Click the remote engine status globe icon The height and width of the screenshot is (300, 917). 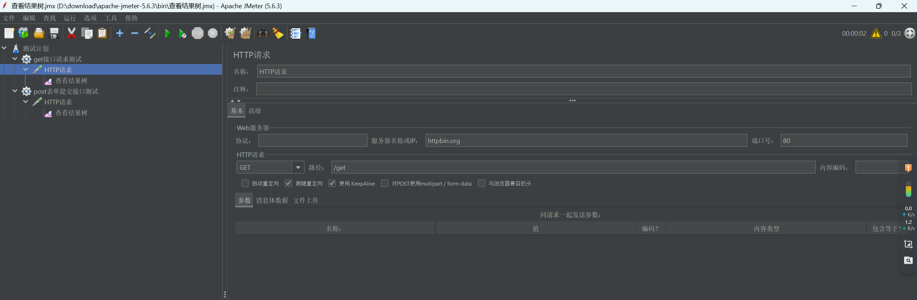click(909, 33)
